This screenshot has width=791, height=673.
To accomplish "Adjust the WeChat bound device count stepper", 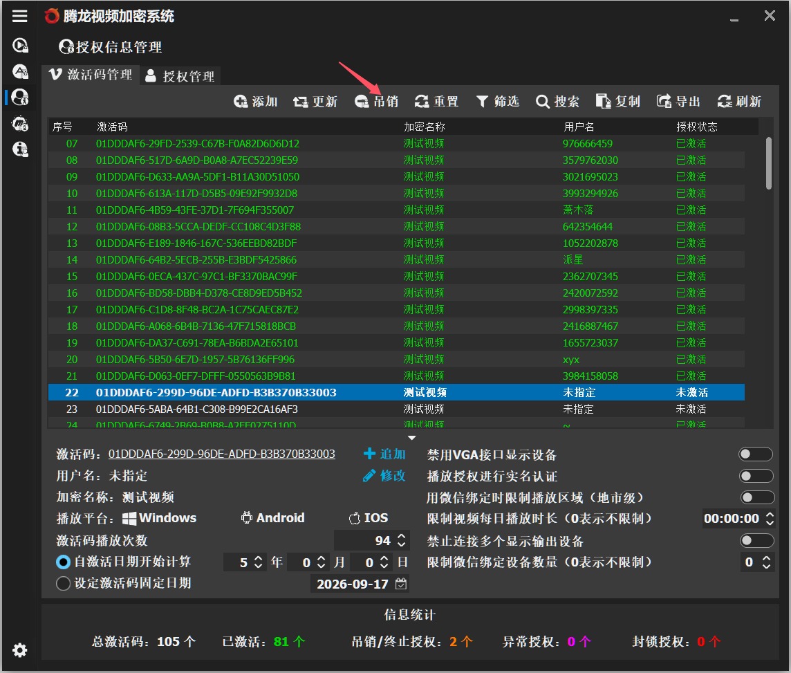I will [766, 562].
